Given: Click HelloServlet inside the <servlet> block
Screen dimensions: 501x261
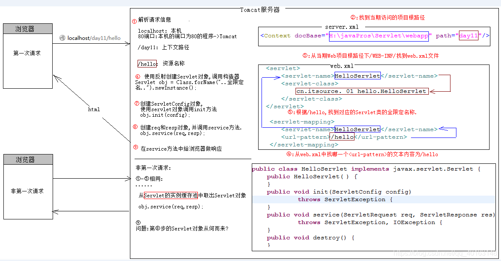Looking at the screenshot, I should tap(357, 76).
